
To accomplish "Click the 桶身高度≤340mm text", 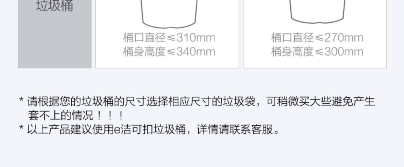I will [x=169, y=52].
